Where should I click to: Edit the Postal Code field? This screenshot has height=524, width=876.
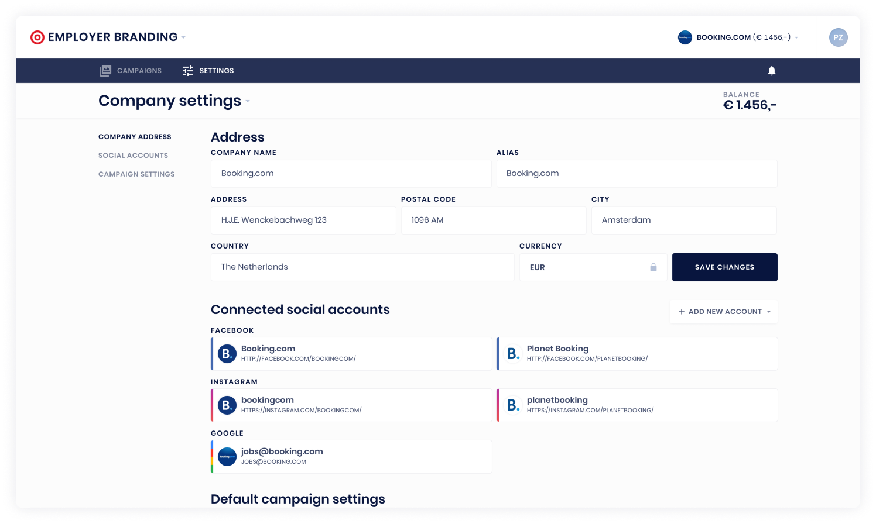point(494,220)
